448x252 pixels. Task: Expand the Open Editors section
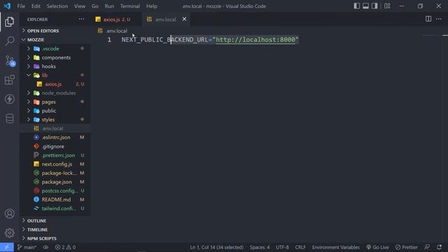tap(55, 31)
